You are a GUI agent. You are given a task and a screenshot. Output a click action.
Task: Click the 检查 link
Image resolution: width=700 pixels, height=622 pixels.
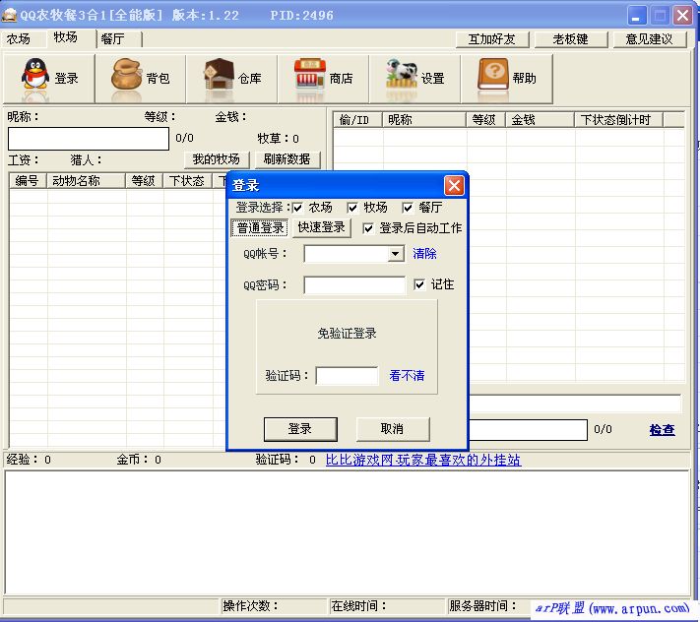coord(662,430)
